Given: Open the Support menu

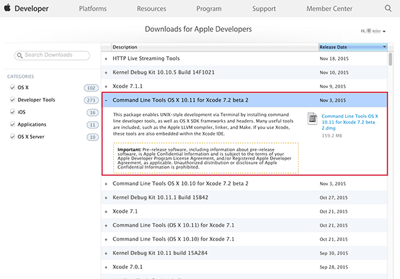Looking at the screenshot, I should pos(264,9).
